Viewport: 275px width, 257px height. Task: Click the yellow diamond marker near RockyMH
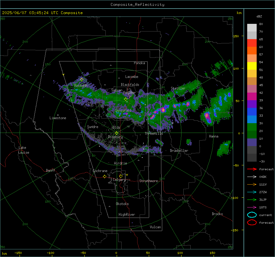82,80
